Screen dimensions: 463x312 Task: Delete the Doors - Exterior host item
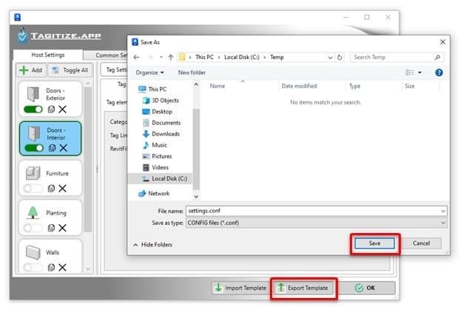click(62, 109)
